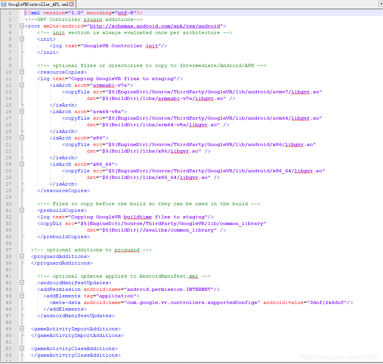Collapse the x86 isArch fold at line 20
This screenshot has height=364, width=383.
[22, 138]
